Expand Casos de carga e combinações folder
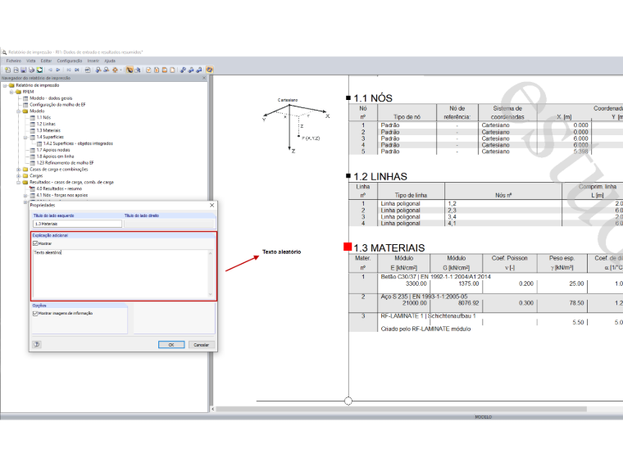Screen dimensions: 623x467 tap(18, 170)
